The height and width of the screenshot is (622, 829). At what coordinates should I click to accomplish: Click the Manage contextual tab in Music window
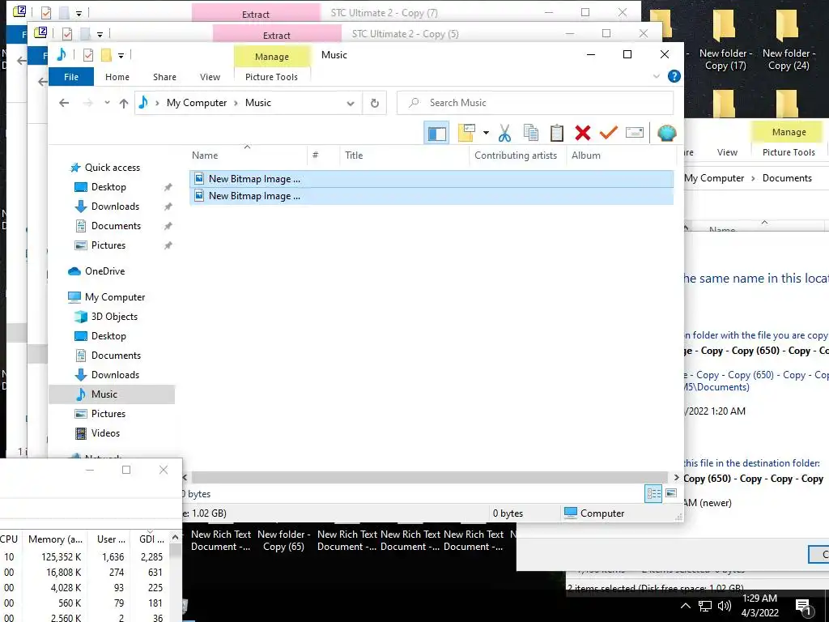click(272, 57)
